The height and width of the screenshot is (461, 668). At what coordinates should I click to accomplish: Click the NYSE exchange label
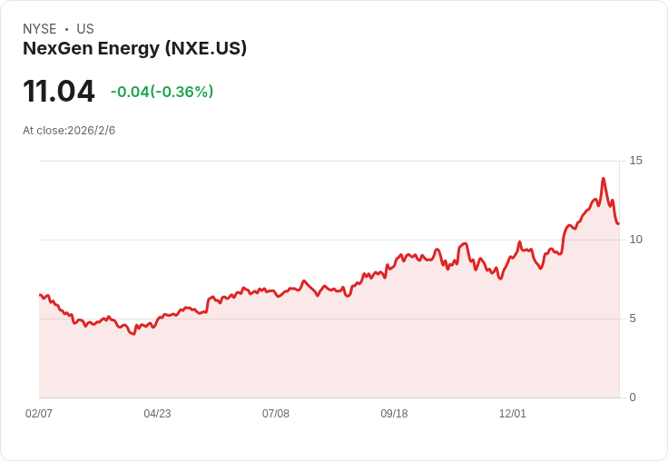point(40,29)
